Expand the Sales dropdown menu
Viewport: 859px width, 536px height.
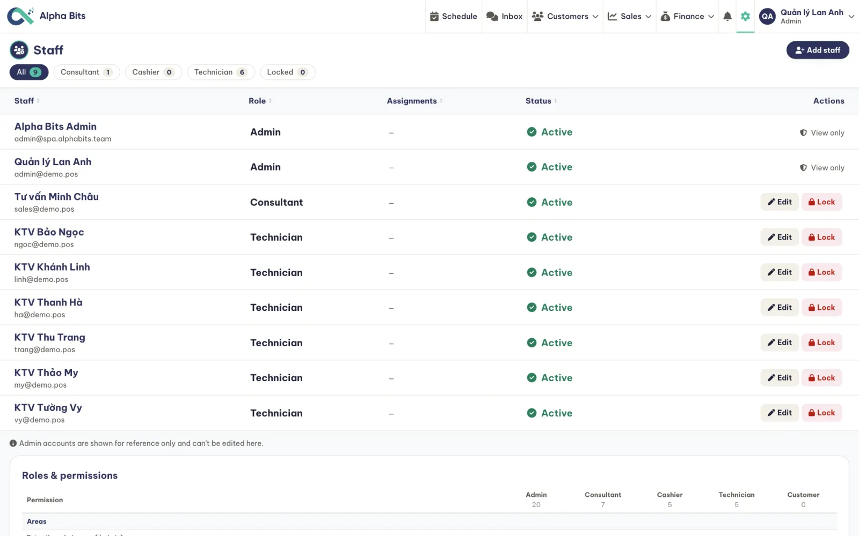pyautogui.click(x=648, y=17)
